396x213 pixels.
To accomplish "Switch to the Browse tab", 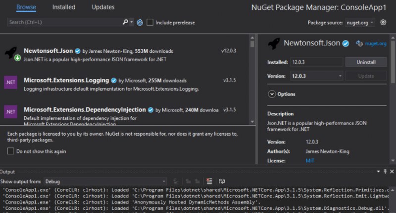I will pos(26,7).
